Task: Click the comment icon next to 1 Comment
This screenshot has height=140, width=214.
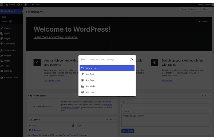Action: (30, 130)
